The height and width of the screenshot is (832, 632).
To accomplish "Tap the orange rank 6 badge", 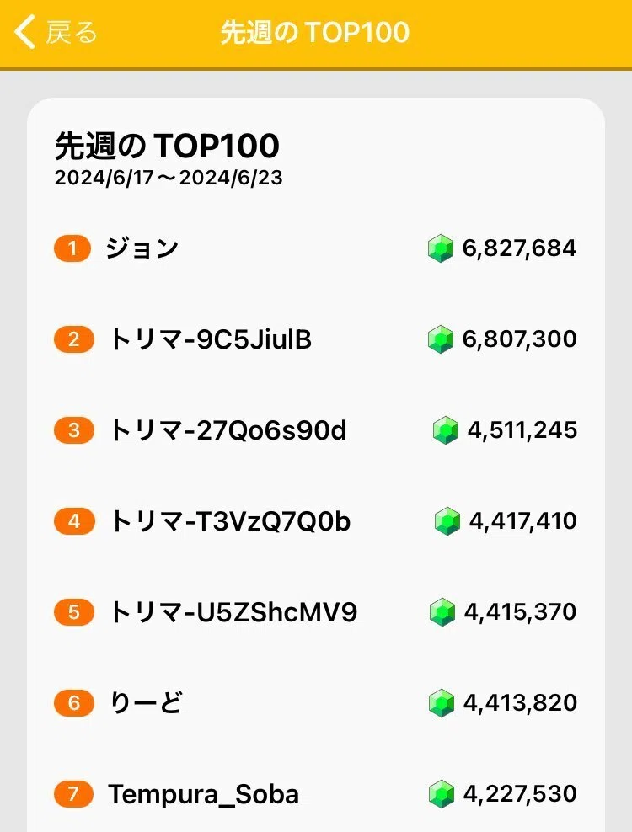I will click(x=74, y=703).
